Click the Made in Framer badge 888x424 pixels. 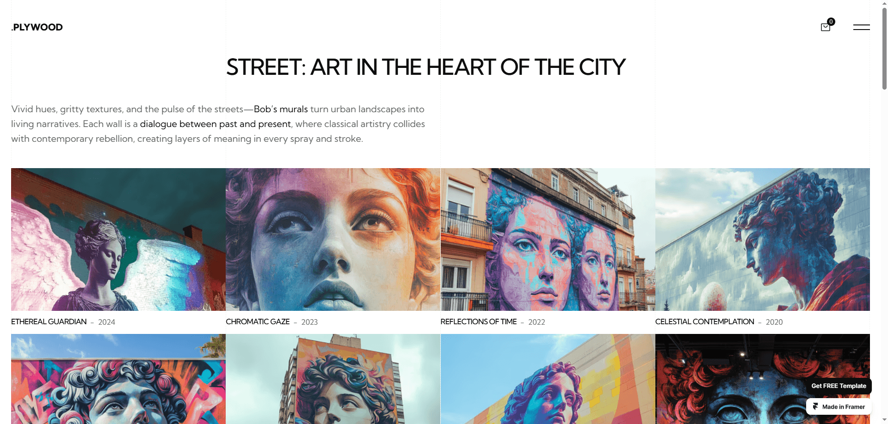pyautogui.click(x=839, y=407)
